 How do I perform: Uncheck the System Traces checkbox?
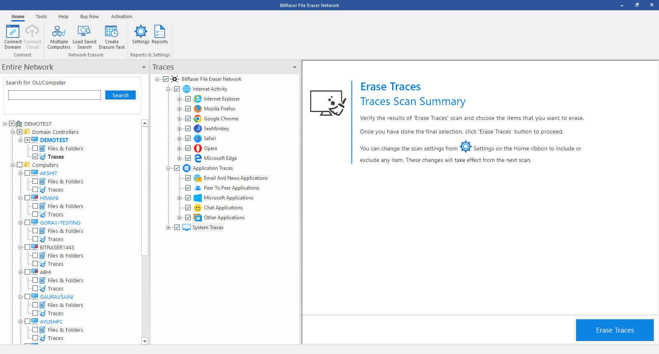coord(177,227)
